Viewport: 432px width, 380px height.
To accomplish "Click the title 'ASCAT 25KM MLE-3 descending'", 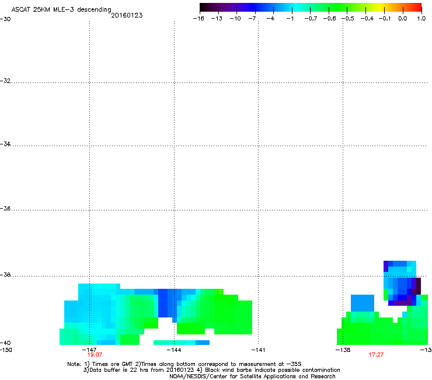I will click(61, 9).
